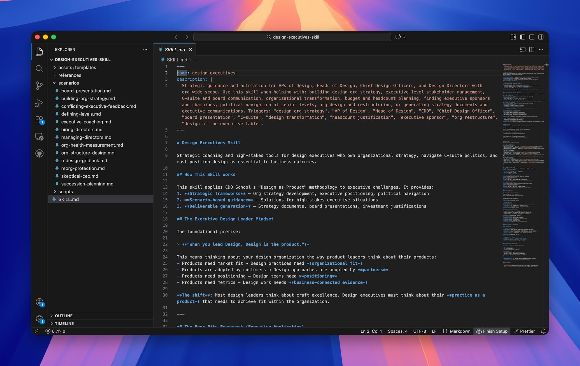Image resolution: width=580 pixels, height=366 pixels.
Task: Switch to the SKILL.md editor tab
Action: tap(175, 50)
